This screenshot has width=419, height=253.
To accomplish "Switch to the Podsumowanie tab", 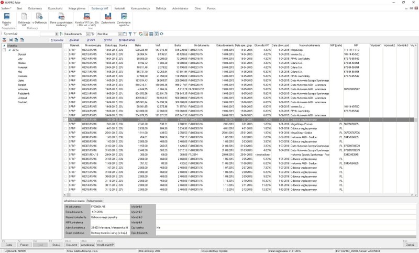I will click(x=95, y=201).
